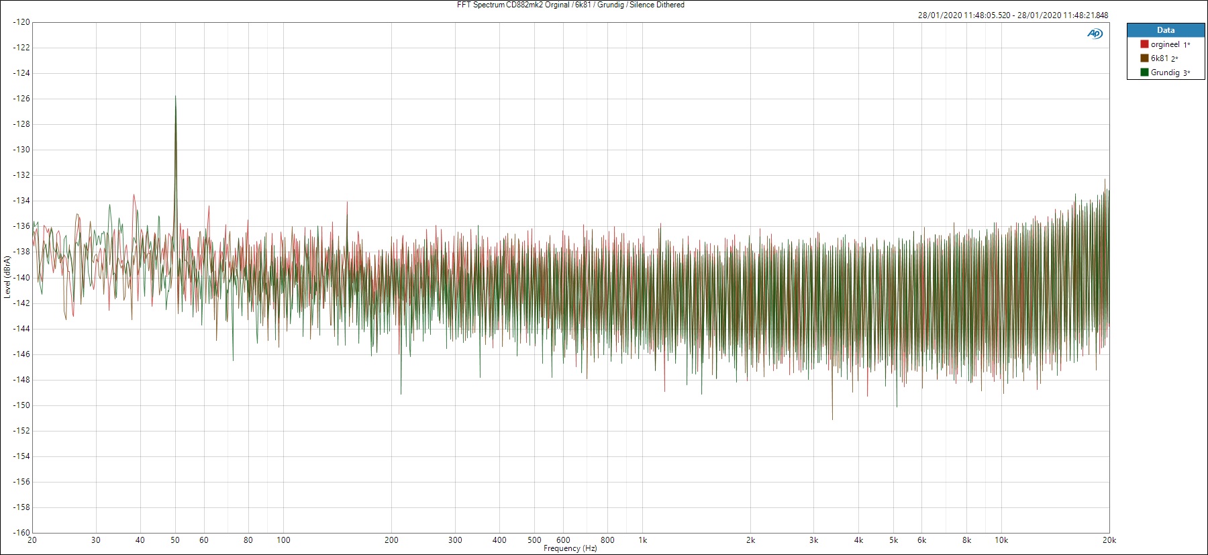Viewport: 1208px width, 555px height.
Task: Click the AP logo icon
Action: pos(1095,34)
